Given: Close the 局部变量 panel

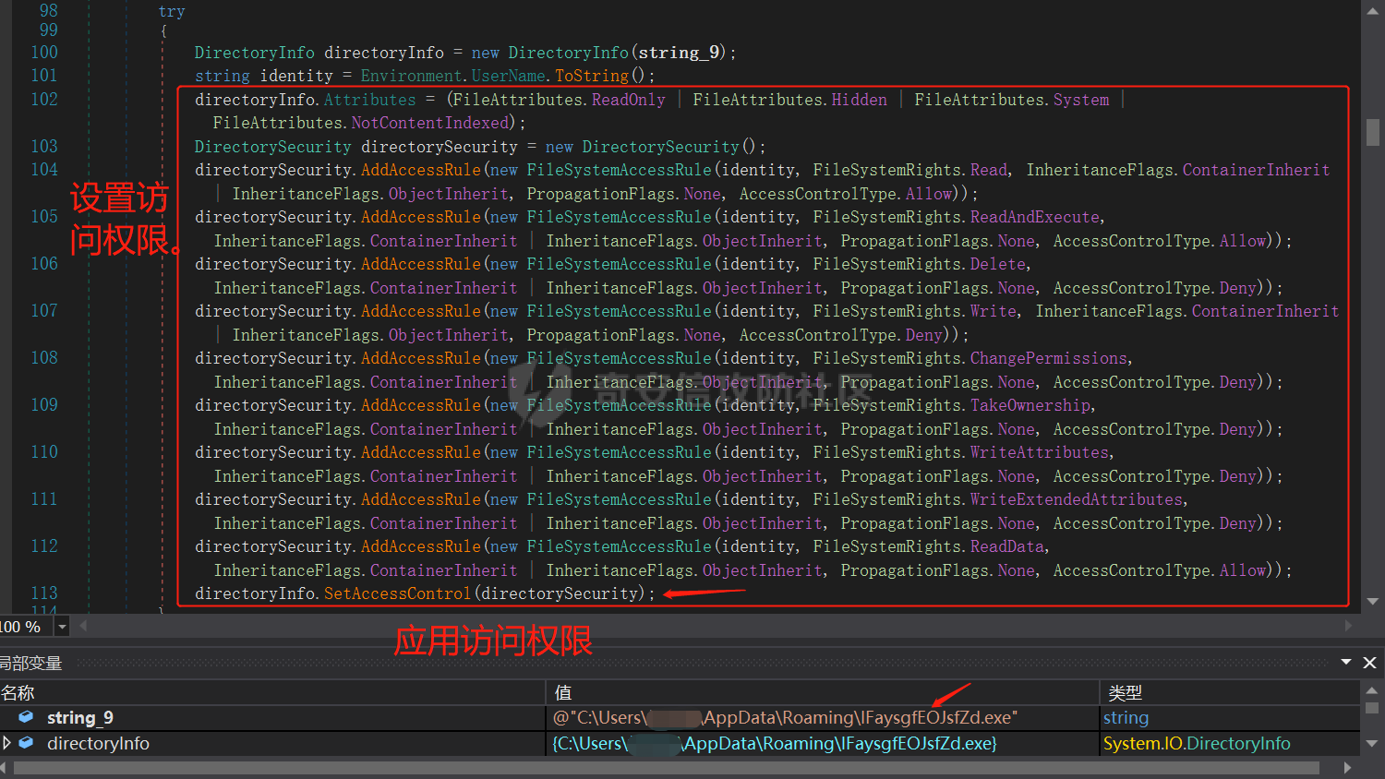Looking at the screenshot, I should coord(1370,663).
